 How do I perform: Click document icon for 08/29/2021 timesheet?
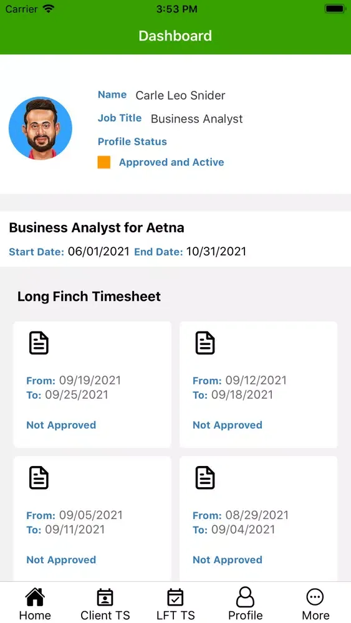point(205,478)
